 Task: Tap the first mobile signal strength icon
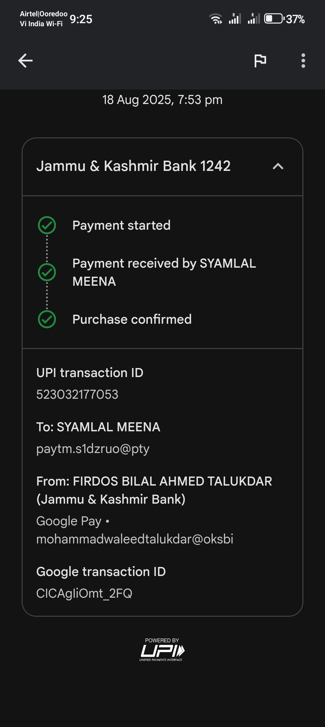coord(235,19)
